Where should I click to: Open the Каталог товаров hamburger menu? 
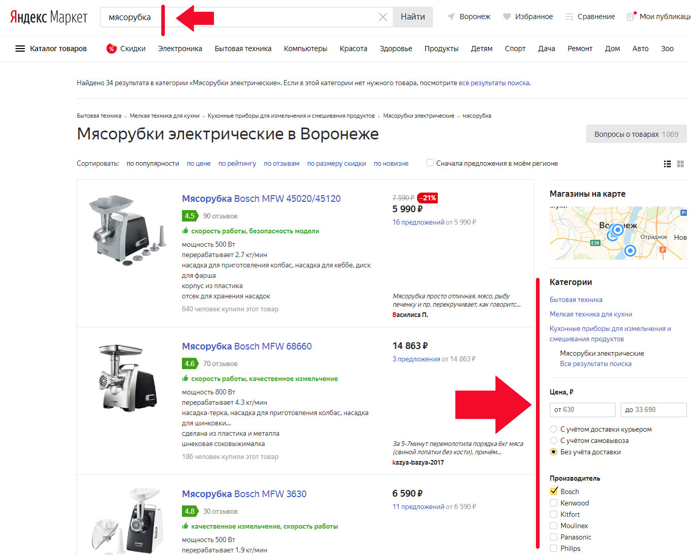(x=20, y=49)
